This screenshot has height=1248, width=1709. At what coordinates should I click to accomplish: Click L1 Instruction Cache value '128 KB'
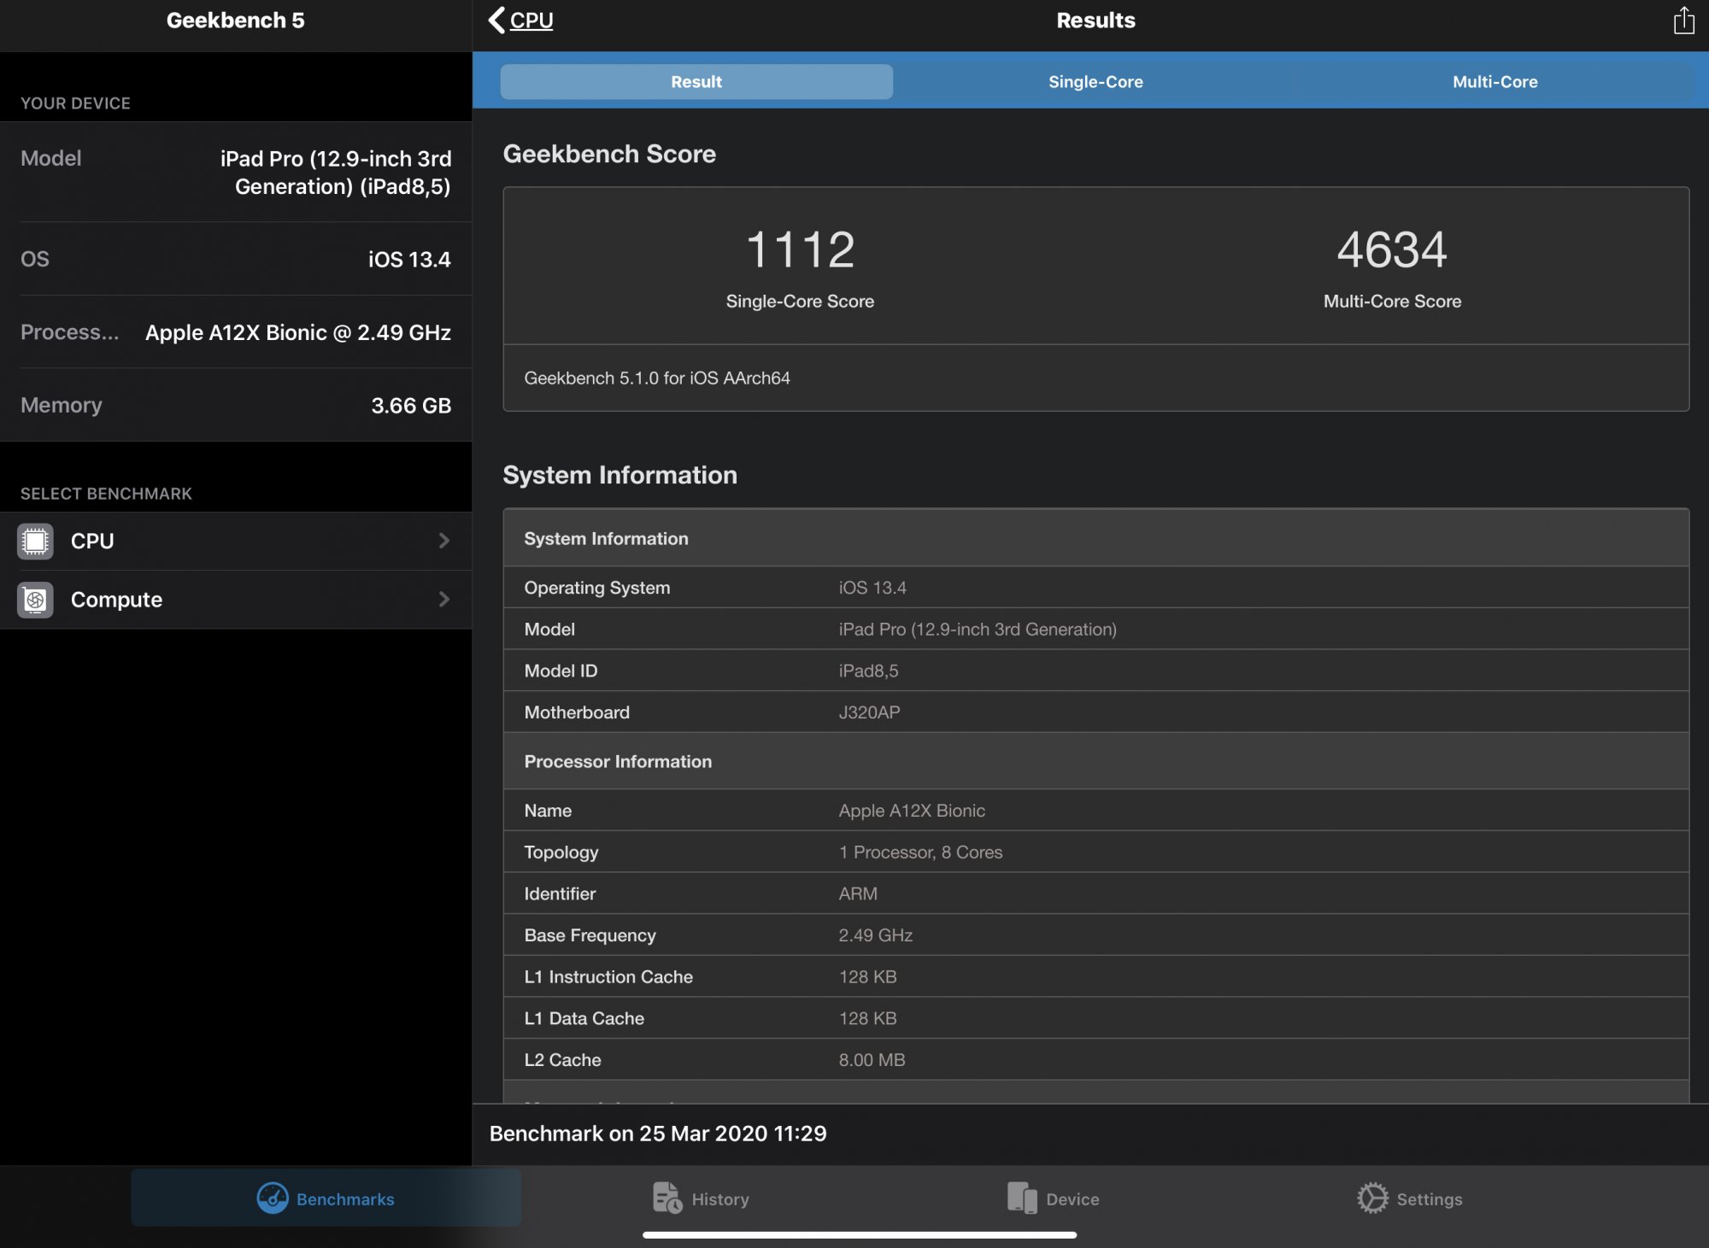[867, 976]
